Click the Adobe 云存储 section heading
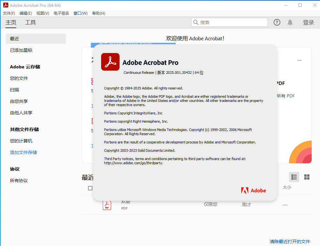 [25, 67]
